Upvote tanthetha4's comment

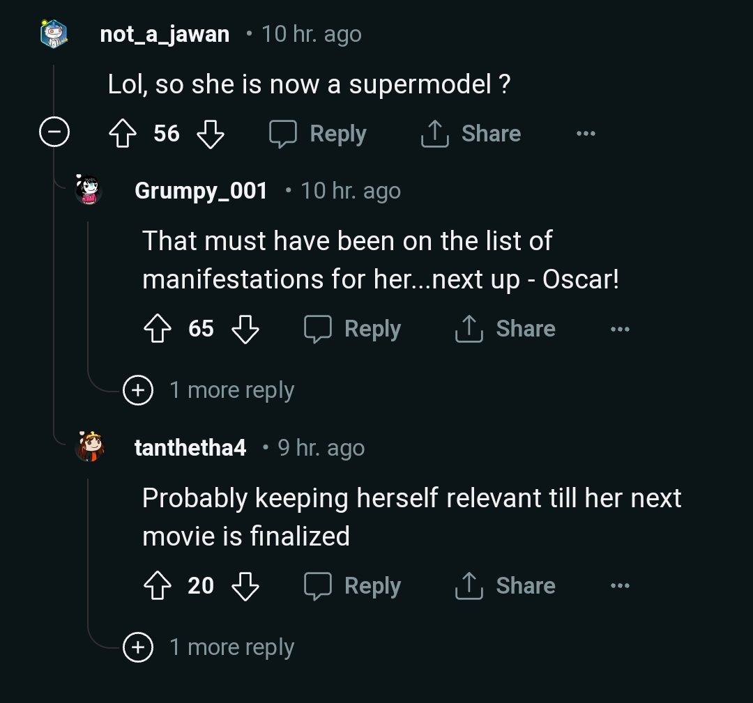[x=158, y=586]
